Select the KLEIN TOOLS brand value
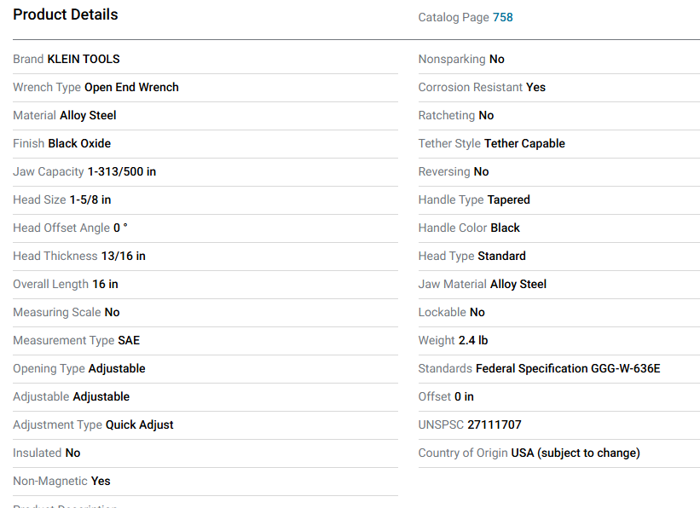The width and height of the screenshot is (700, 508). click(x=84, y=59)
